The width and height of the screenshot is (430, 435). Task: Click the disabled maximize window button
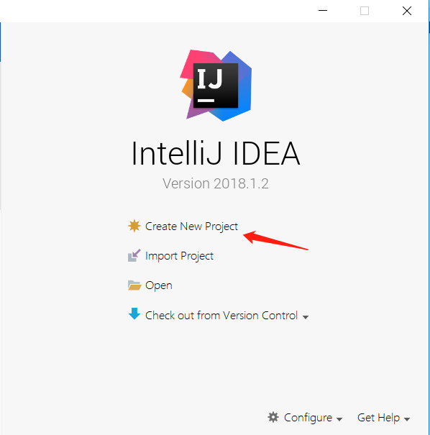365,11
